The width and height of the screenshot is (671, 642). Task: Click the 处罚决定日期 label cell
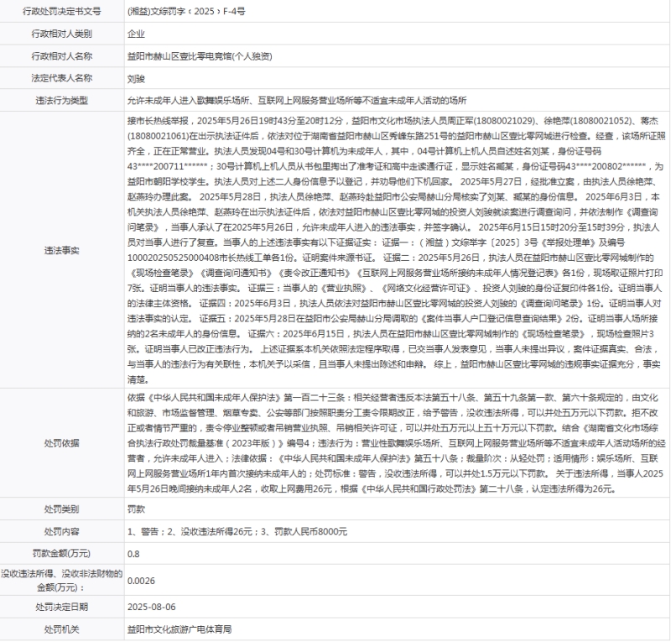click(61, 606)
